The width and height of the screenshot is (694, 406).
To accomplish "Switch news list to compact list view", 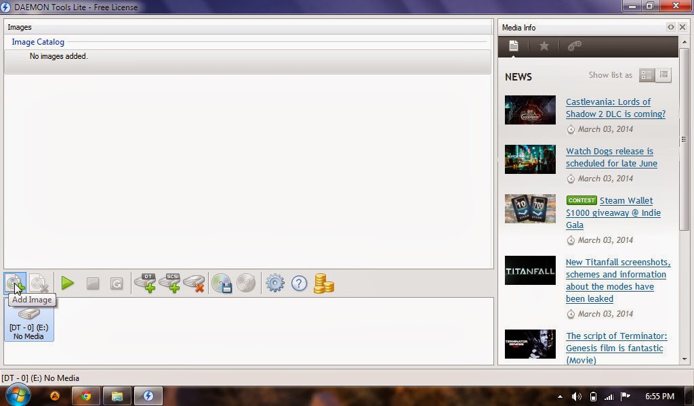I will click(664, 75).
